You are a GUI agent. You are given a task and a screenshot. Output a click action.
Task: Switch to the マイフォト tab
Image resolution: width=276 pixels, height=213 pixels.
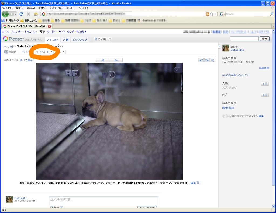52,40
